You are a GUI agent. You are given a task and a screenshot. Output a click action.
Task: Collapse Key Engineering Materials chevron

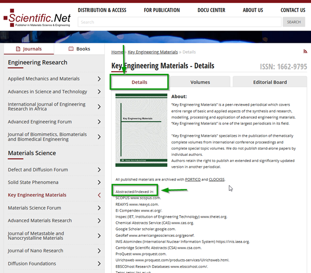coord(99,195)
